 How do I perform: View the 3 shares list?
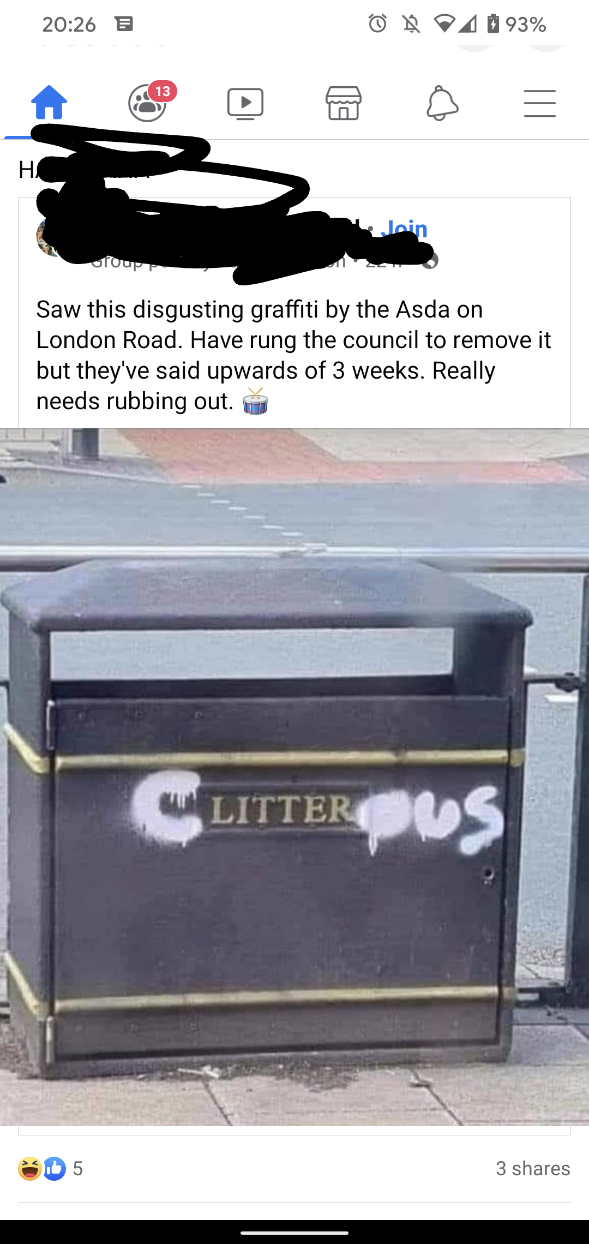[533, 1168]
